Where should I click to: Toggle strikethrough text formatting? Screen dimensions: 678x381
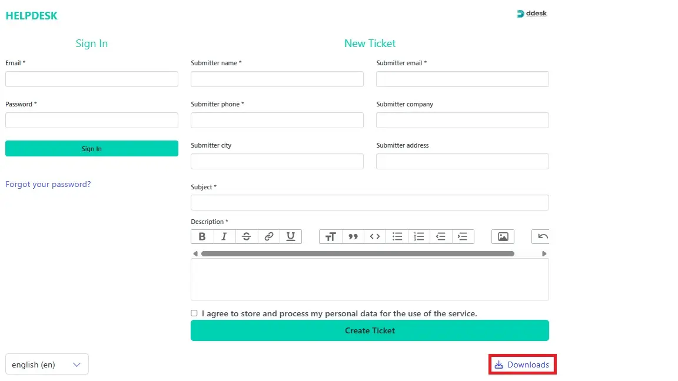(247, 236)
